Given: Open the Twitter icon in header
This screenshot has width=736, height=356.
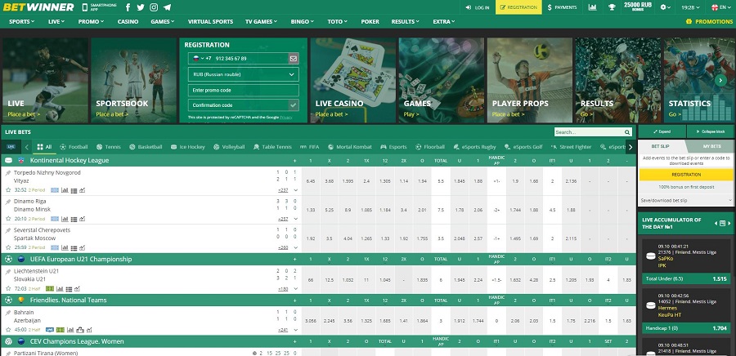Looking at the screenshot, I should tap(141, 7).
